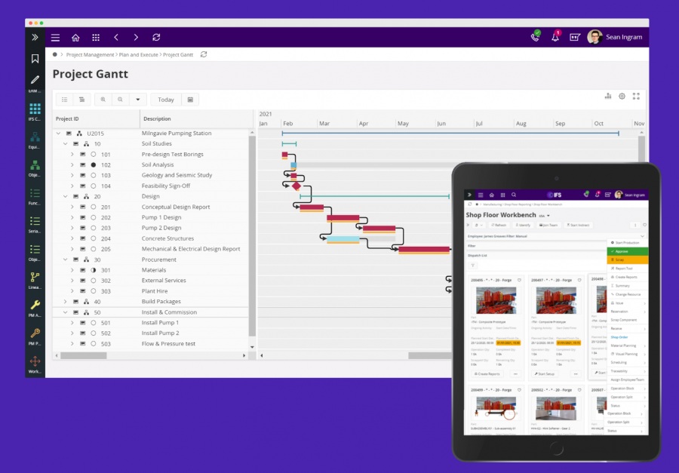The height and width of the screenshot is (473, 679).
Task: Navigate back with left arrow
Action: point(116,38)
